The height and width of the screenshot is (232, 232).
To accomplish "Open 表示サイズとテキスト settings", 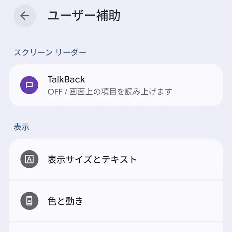I will 116,159.
